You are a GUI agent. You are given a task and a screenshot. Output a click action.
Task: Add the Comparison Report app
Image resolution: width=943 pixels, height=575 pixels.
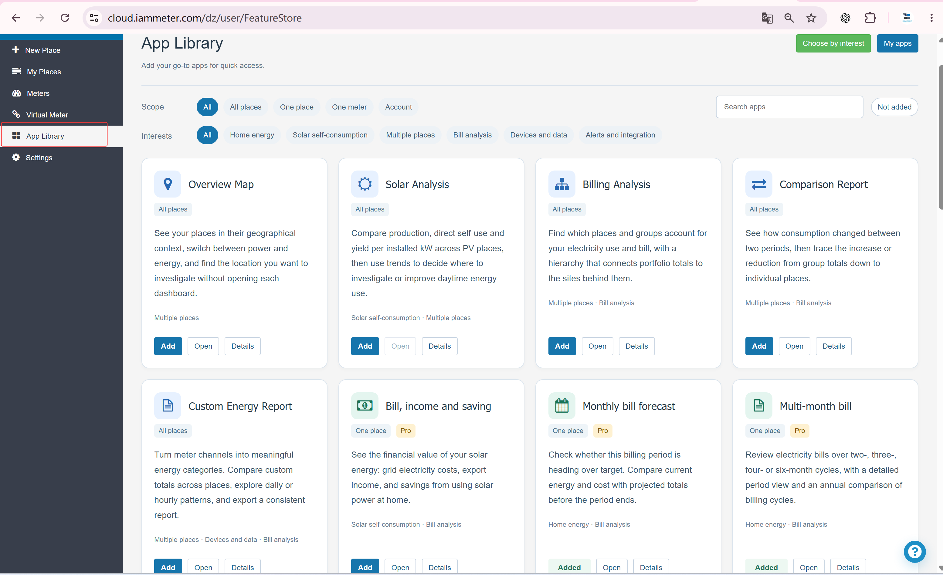(759, 346)
